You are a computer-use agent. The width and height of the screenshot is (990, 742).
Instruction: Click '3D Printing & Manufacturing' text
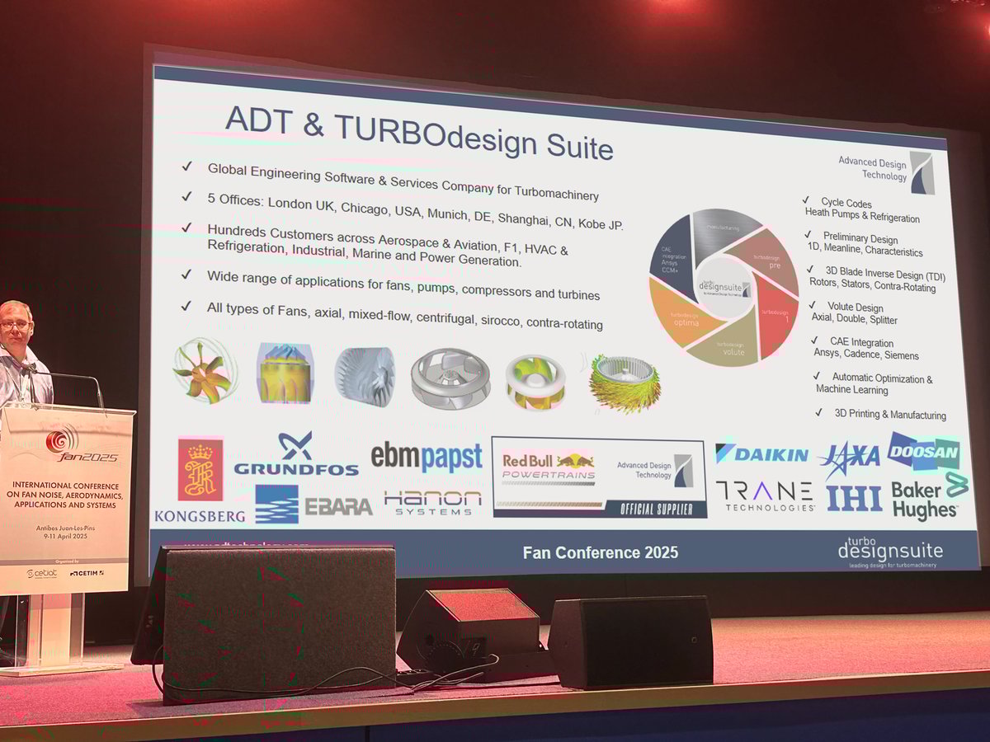click(x=890, y=414)
